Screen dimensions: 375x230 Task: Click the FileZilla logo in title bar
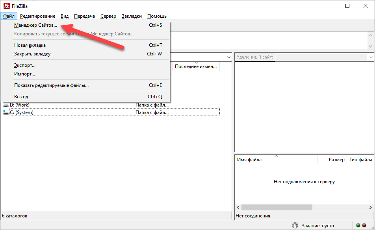point(6,6)
